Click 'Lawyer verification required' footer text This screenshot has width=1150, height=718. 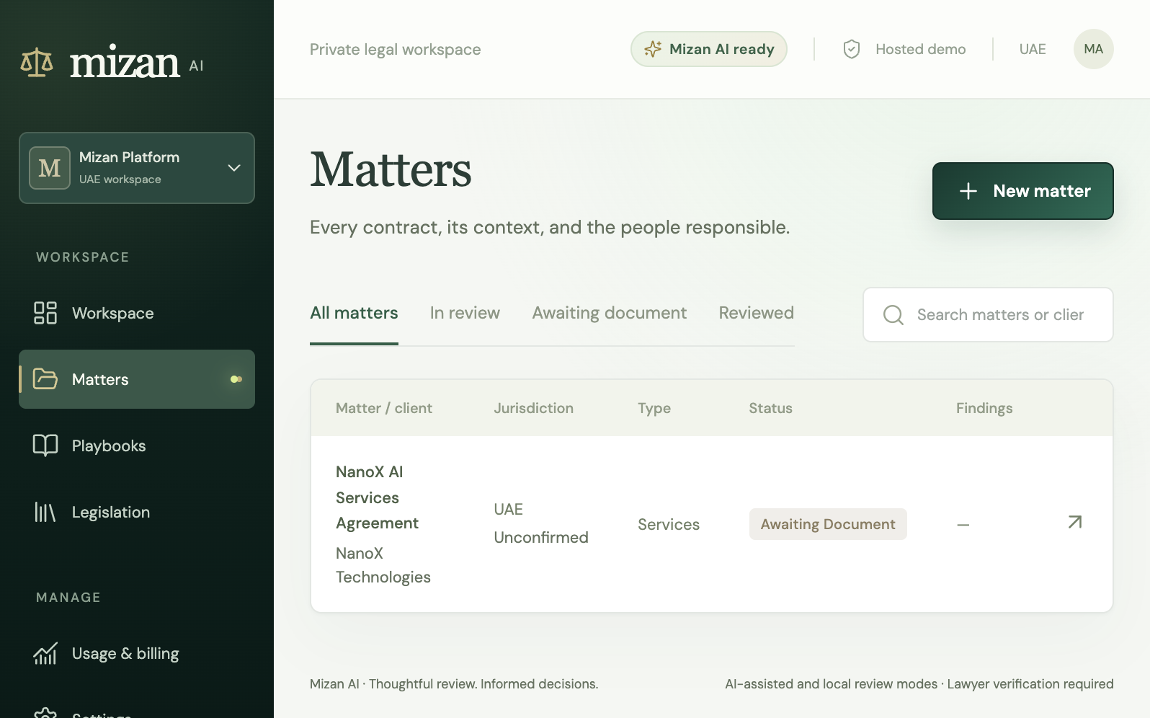(1030, 684)
